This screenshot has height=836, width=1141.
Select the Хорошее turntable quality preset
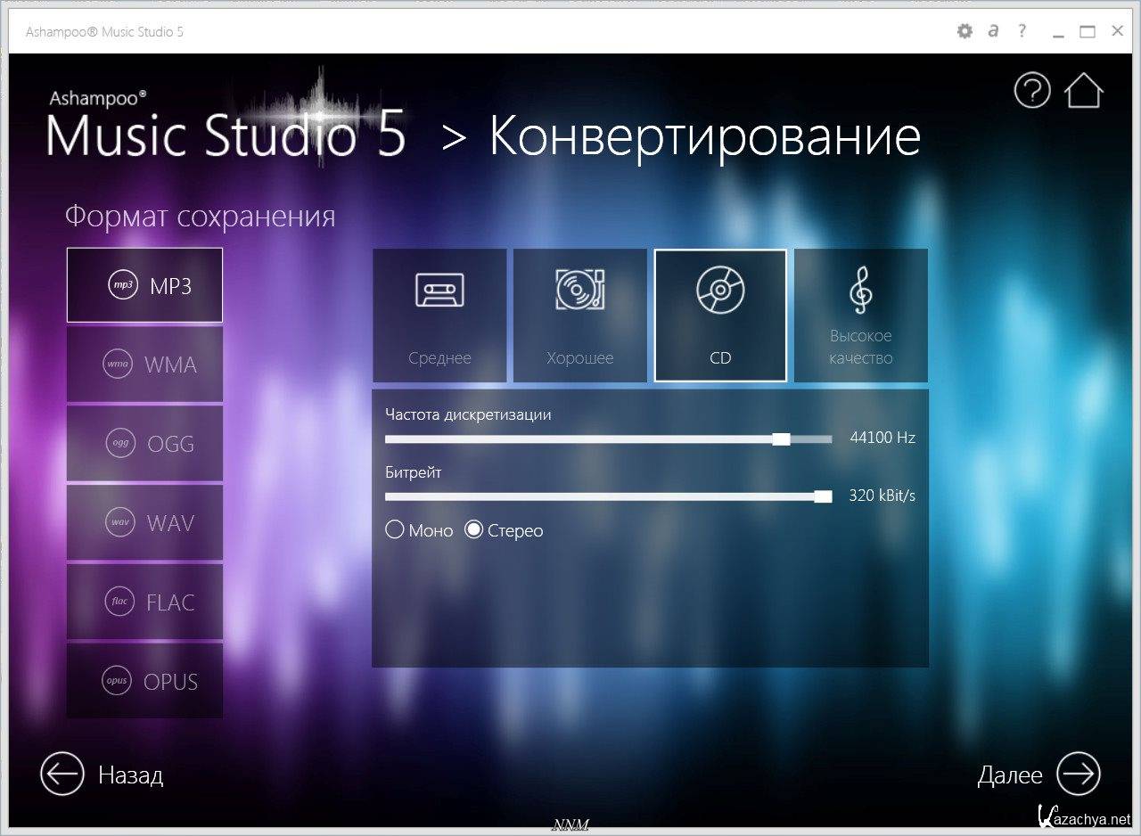[x=580, y=316]
